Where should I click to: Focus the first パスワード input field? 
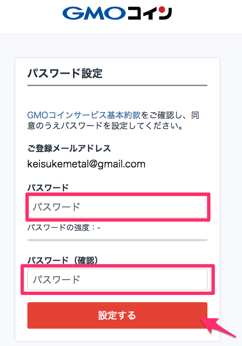pyautogui.click(x=117, y=207)
